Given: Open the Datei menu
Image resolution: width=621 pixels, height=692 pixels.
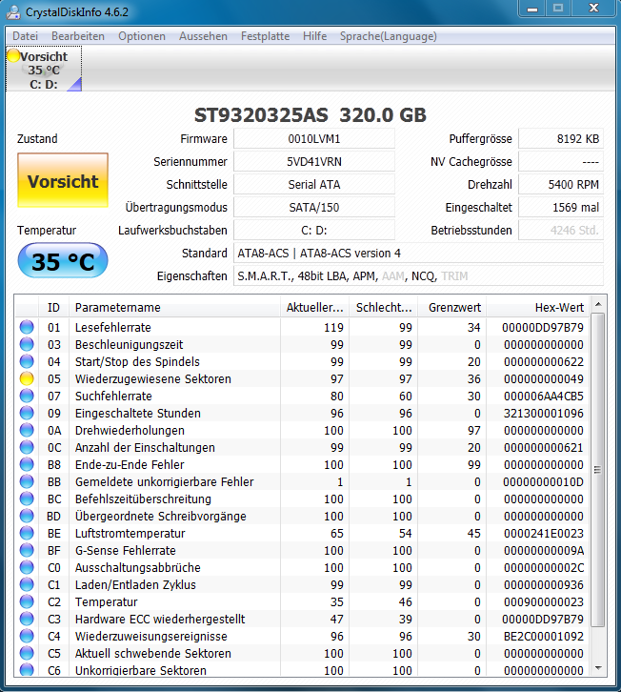Looking at the screenshot, I should coord(25,36).
